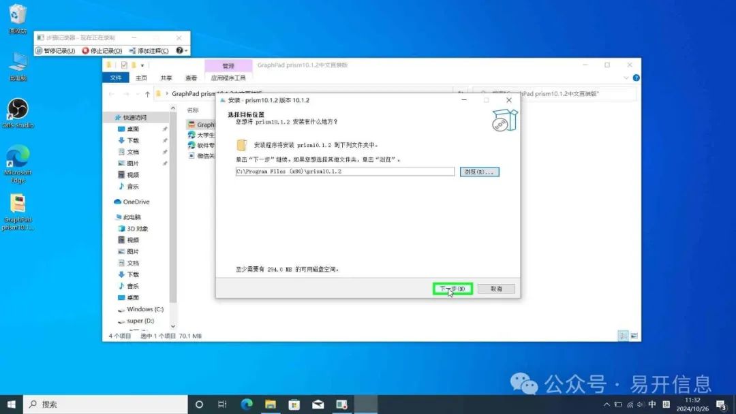Click the 名称 column header
This screenshot has width=736, height=414.
click(193, 110)
